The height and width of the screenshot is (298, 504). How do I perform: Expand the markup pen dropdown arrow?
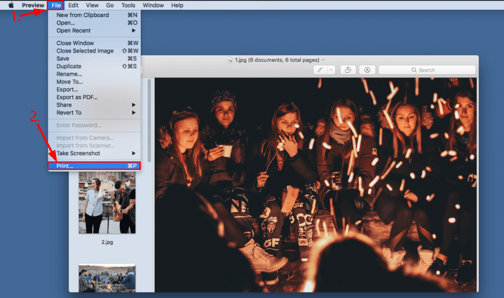coord(331,70)
